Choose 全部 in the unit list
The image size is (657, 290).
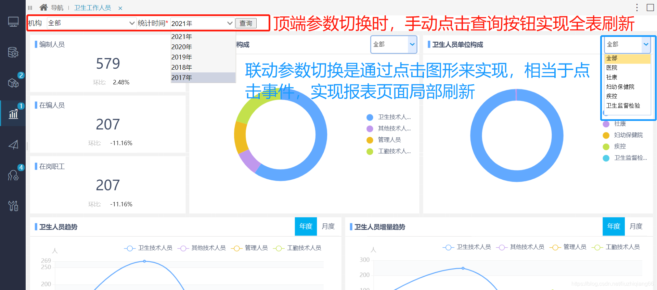627,58
